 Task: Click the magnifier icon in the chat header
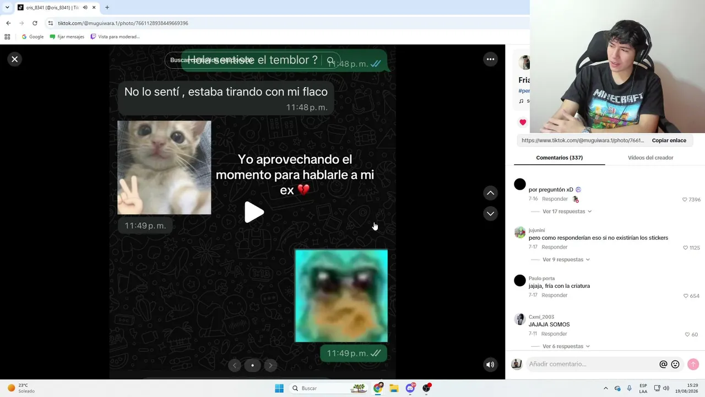[x=330, y=60]
